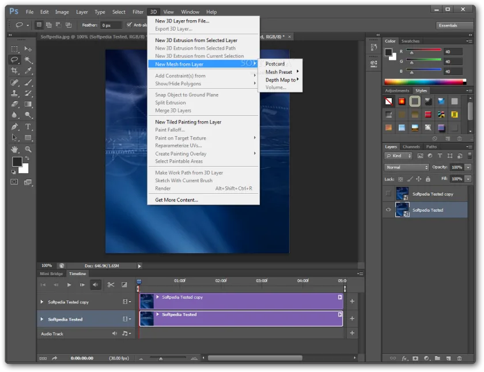The image size is (484, 372).
Task: Click the add layer style fx icon
Action: click(404, 358)
